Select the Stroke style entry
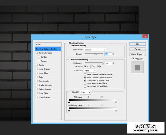 [x=48, y=65]
